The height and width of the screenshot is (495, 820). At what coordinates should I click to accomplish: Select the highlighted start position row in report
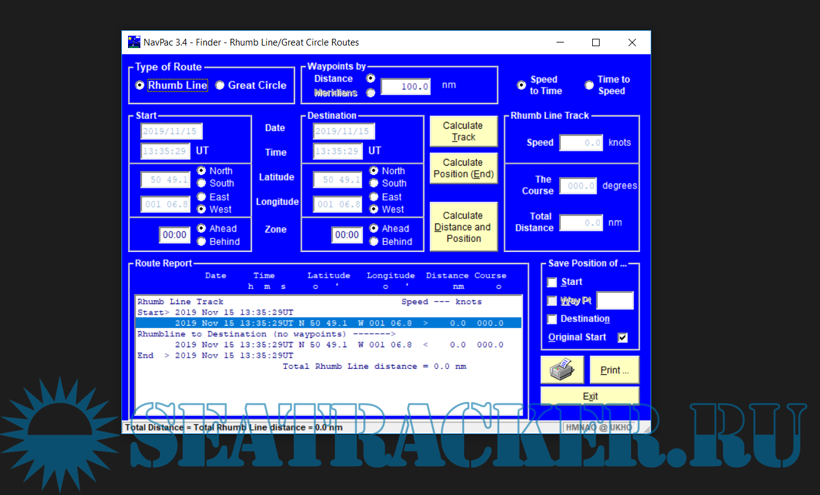tap(328, 323)
